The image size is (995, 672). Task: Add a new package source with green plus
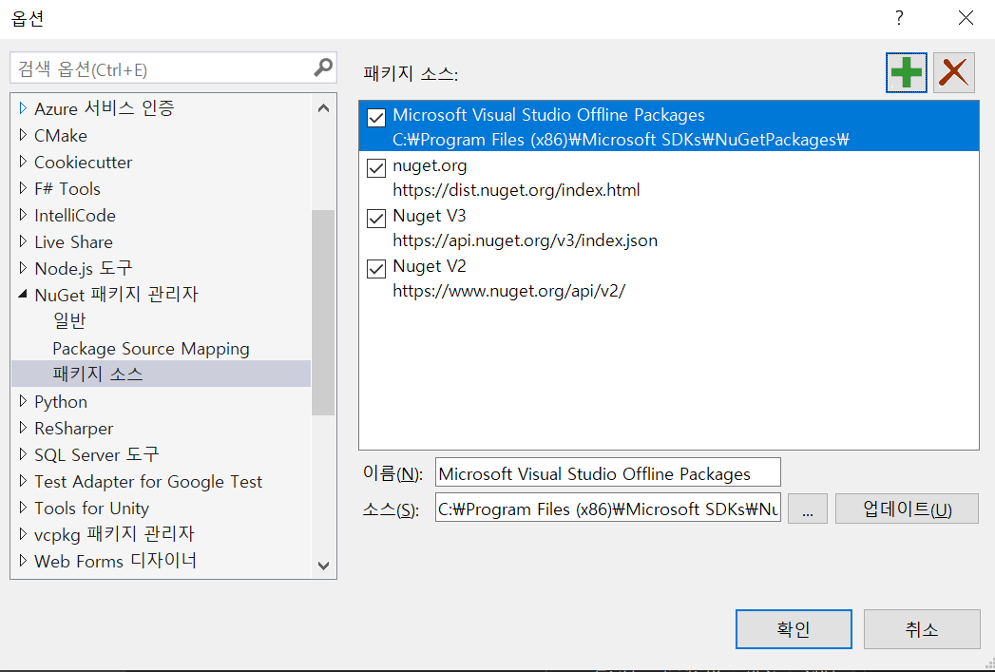click(907, 73)
